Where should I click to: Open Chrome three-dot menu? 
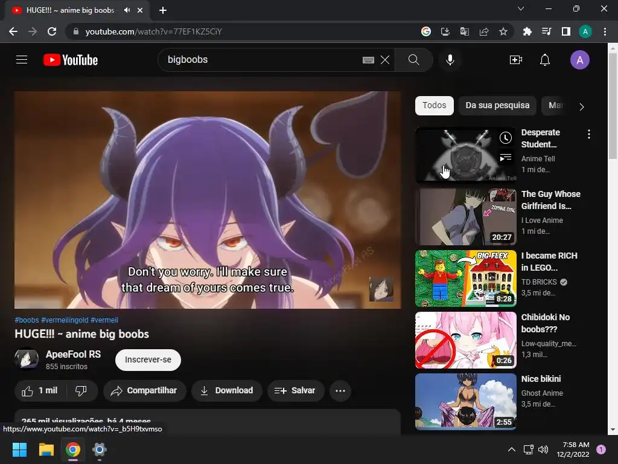coord(605,31)
